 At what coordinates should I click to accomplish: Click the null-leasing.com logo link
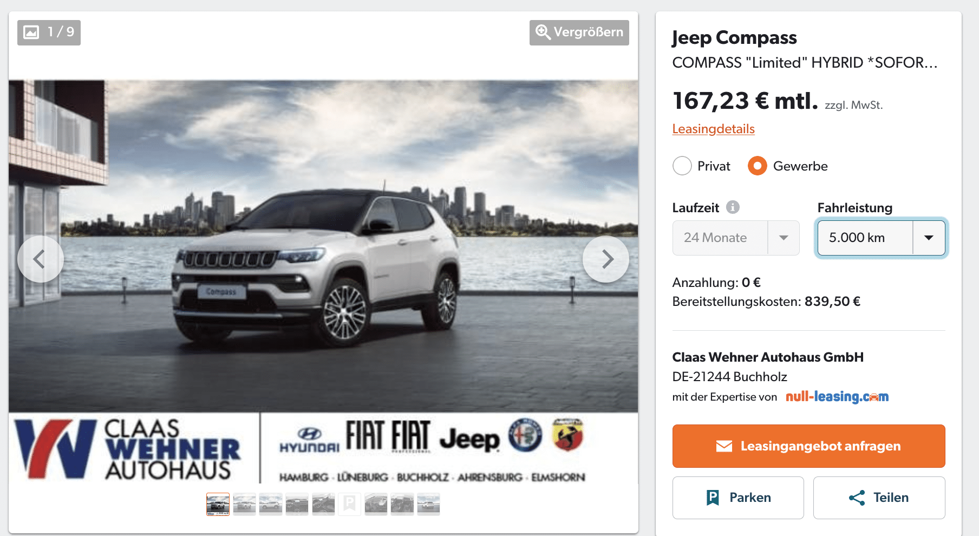tap(837, 397)
